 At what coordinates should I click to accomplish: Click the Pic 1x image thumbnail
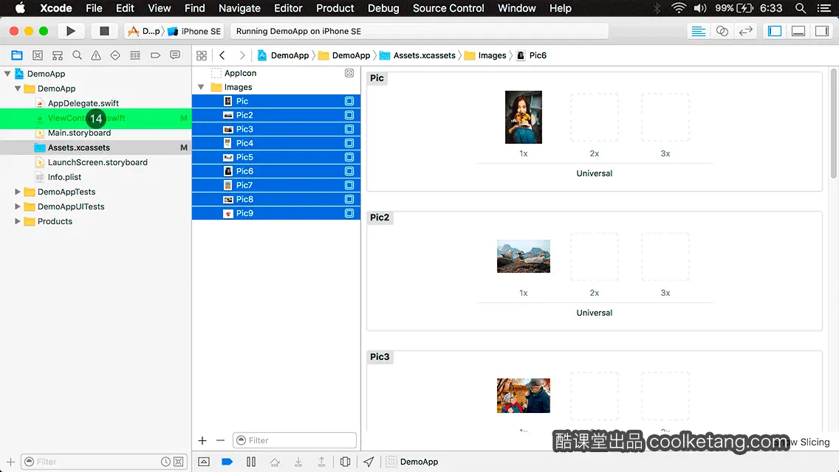tap(524, 117)
